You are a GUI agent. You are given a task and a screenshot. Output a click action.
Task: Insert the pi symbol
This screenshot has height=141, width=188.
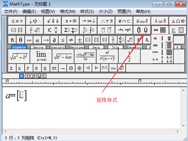tap(12, 40)
